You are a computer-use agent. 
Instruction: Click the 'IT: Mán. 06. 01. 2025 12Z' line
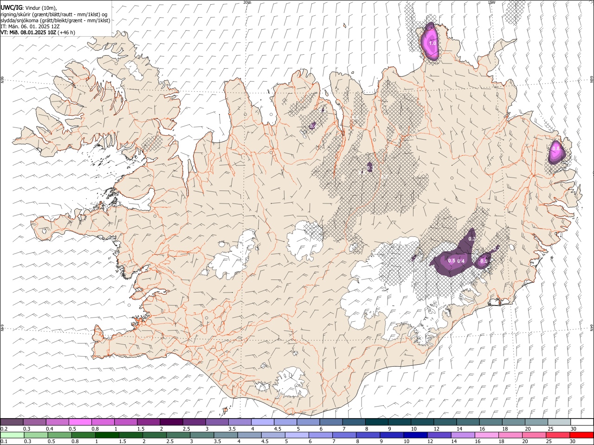pos(30,26)
